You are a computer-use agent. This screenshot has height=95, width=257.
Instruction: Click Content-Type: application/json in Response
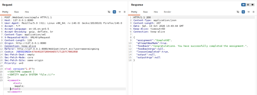coord(155,20)
